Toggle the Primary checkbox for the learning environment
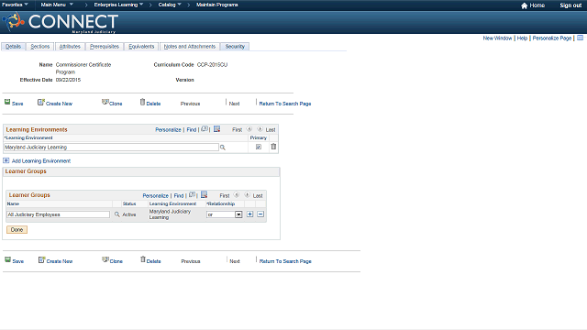 pos(259,147)
